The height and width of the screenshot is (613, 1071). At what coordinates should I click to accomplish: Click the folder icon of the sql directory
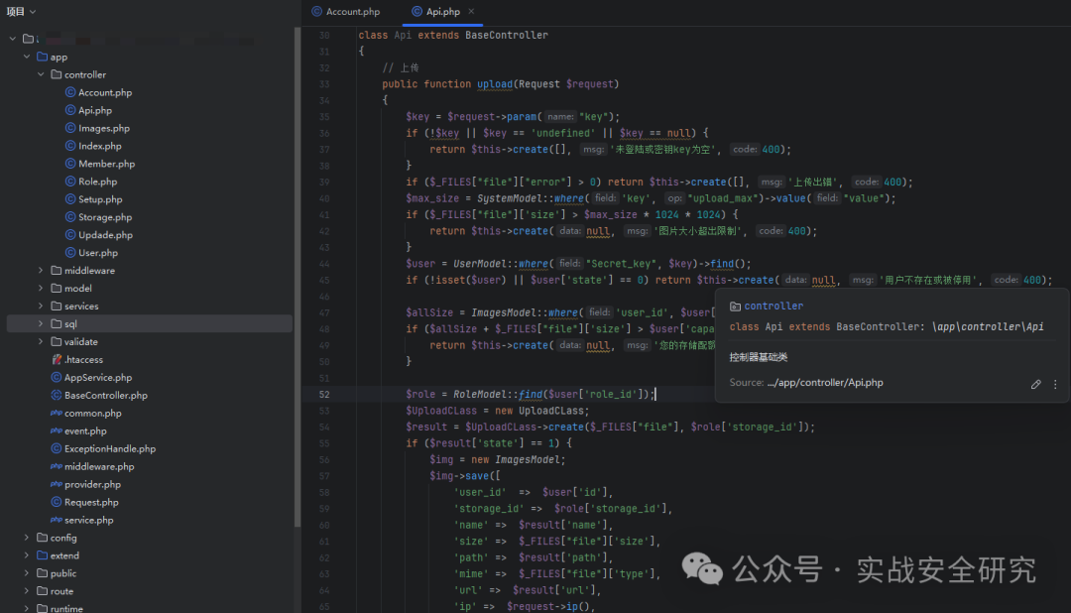(x=56, y=324)
